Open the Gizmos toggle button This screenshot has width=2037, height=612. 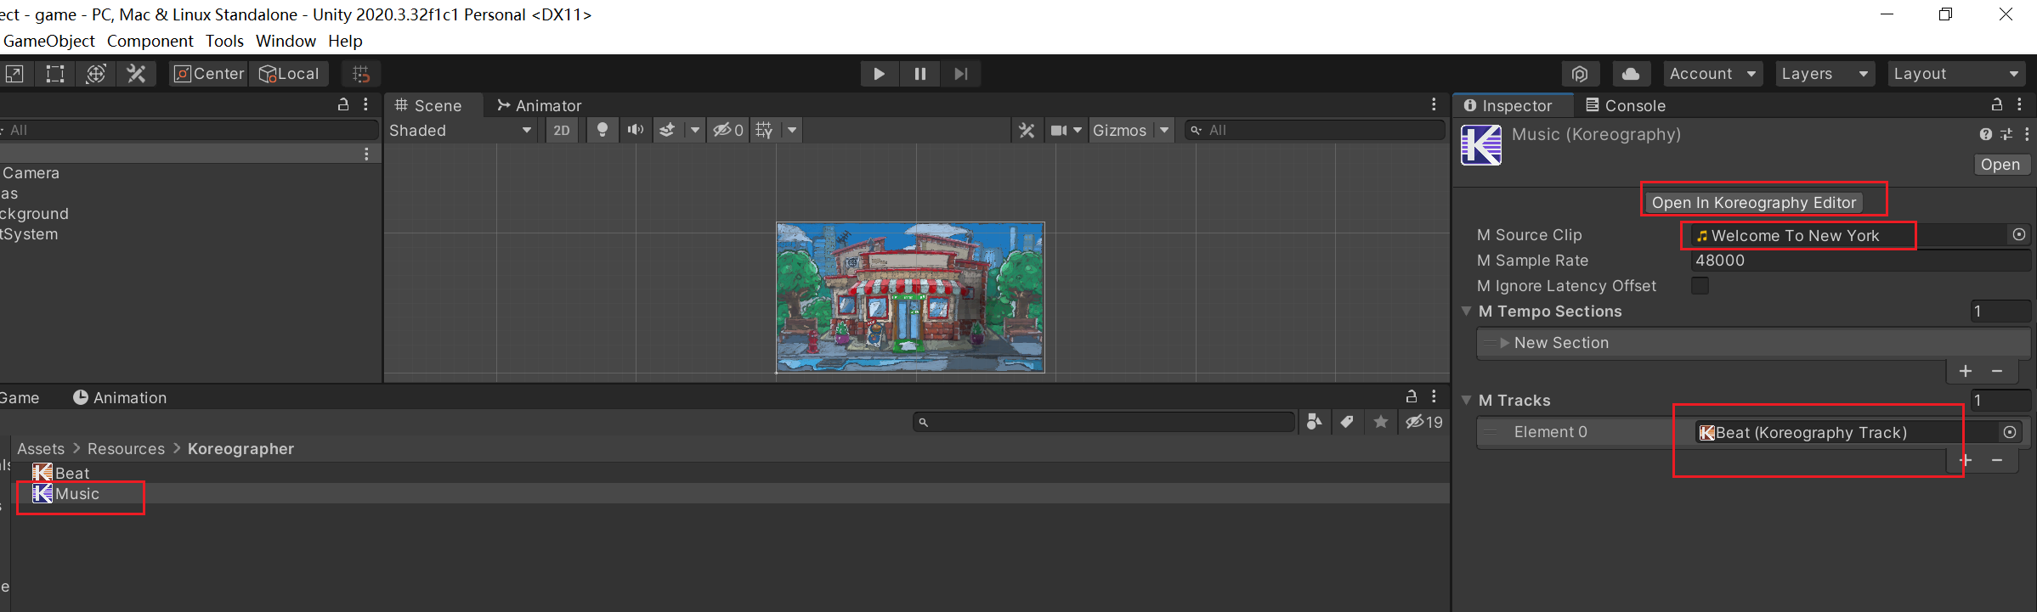[1120, 130]
